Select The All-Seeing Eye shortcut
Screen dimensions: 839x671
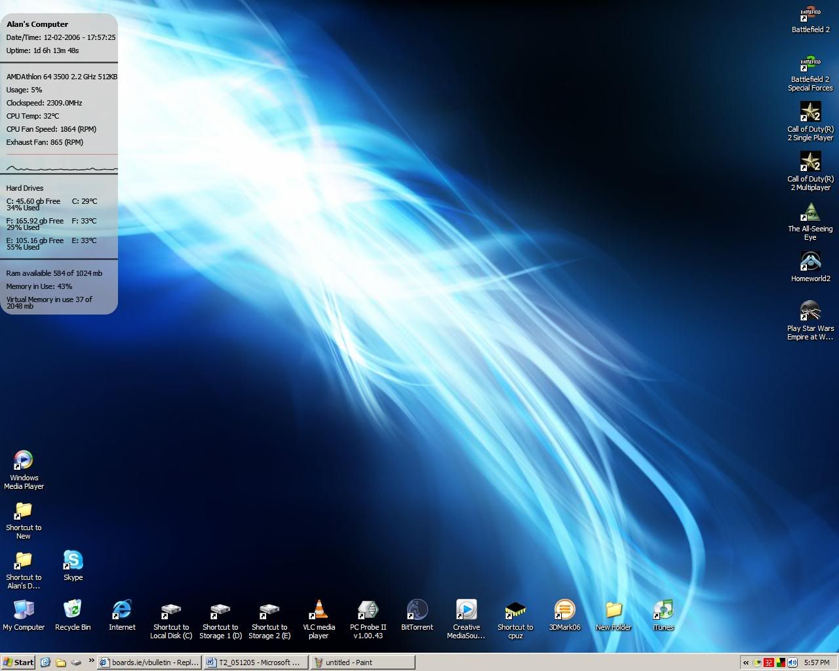click(x=810, y=212)
